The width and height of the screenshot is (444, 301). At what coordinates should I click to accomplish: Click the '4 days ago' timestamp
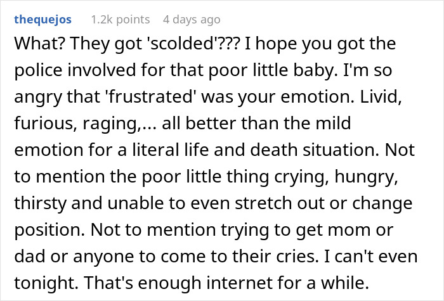192,20
